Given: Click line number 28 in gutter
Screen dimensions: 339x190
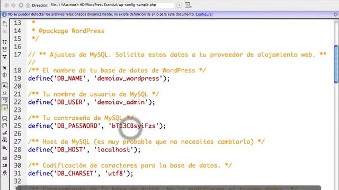Looking at the screenshot, I should 17,149.
